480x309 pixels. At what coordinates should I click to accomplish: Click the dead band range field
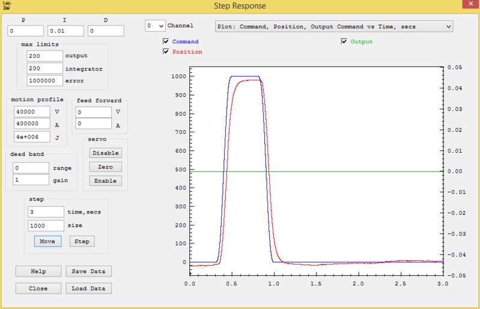point(31,168)
